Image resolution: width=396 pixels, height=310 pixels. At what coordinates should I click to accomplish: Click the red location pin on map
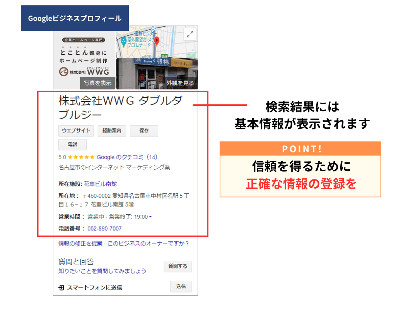click(x=157, y=40)
